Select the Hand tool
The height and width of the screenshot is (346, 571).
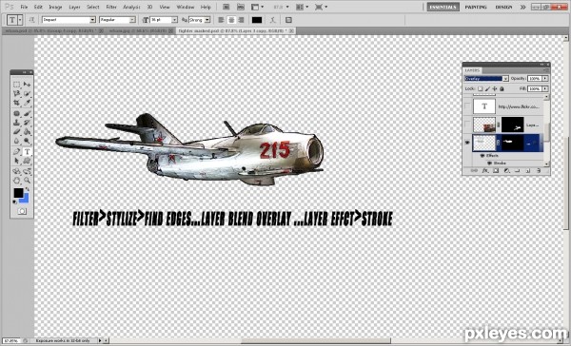click(17, 180)
